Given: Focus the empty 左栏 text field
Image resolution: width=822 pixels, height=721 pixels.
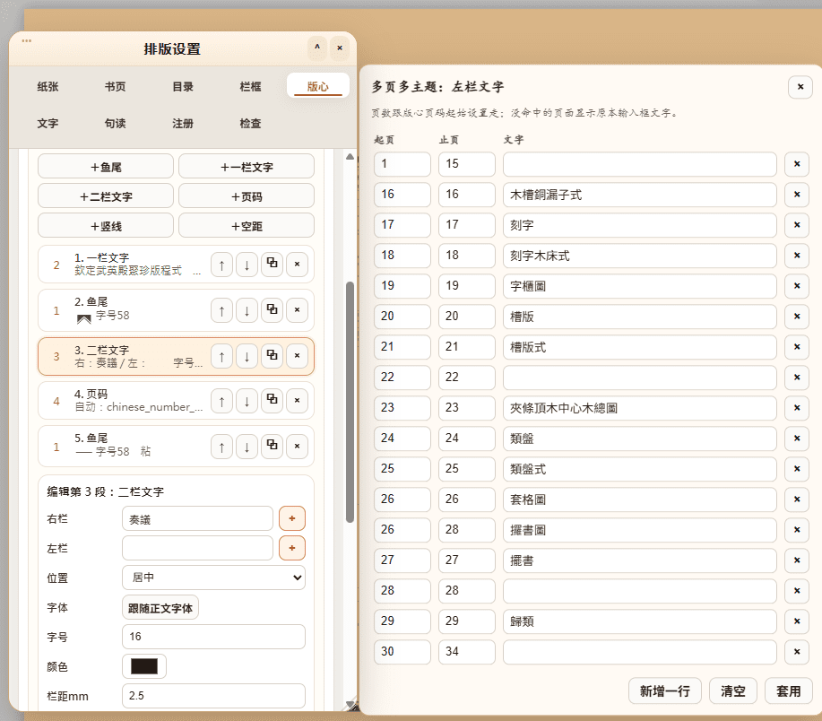Looking at the screenshot, I should point(197,548).
